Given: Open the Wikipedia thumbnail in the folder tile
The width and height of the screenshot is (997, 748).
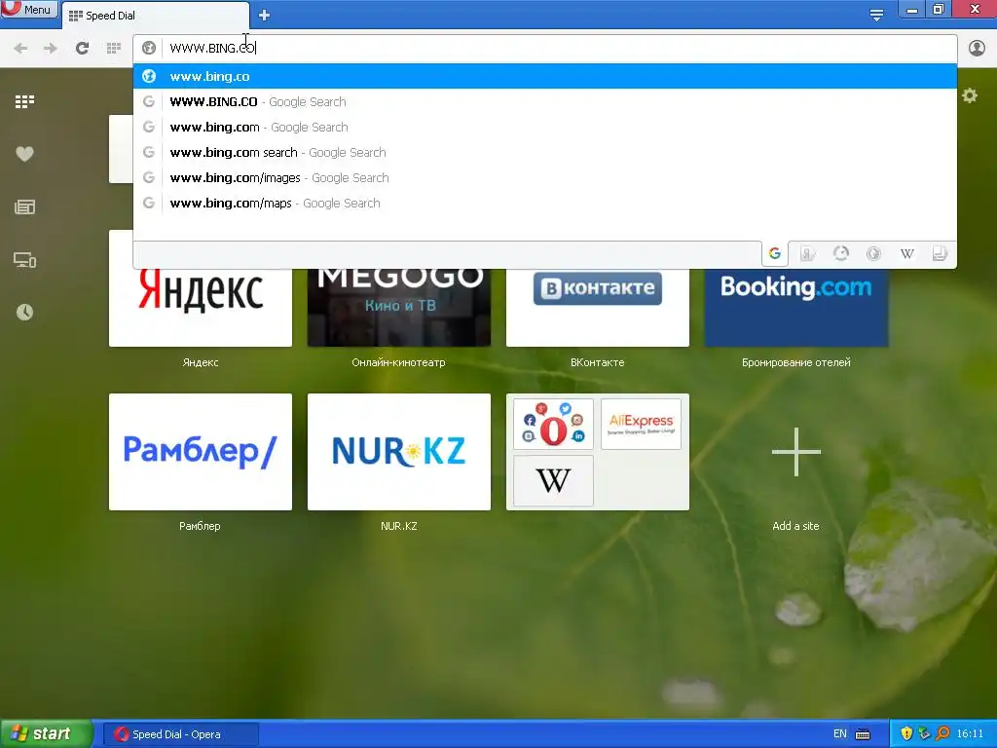Looking at the screenshot, I should pos(553,480).
